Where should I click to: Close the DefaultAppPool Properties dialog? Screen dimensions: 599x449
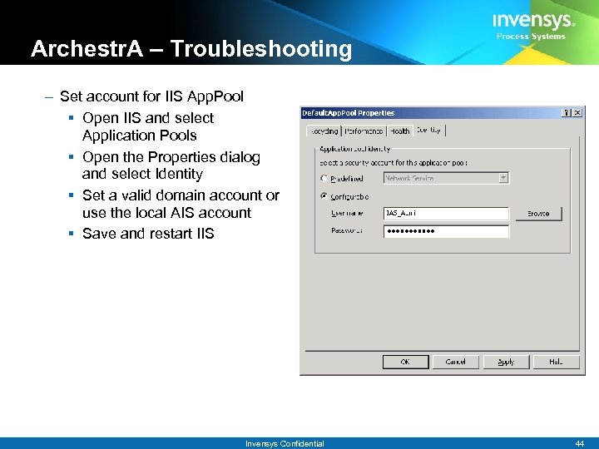point(577,112)
